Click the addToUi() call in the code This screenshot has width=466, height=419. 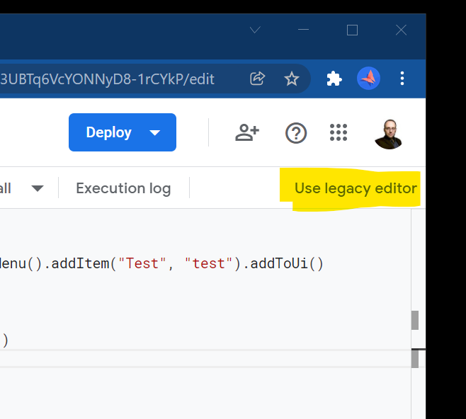click(287, 263)
